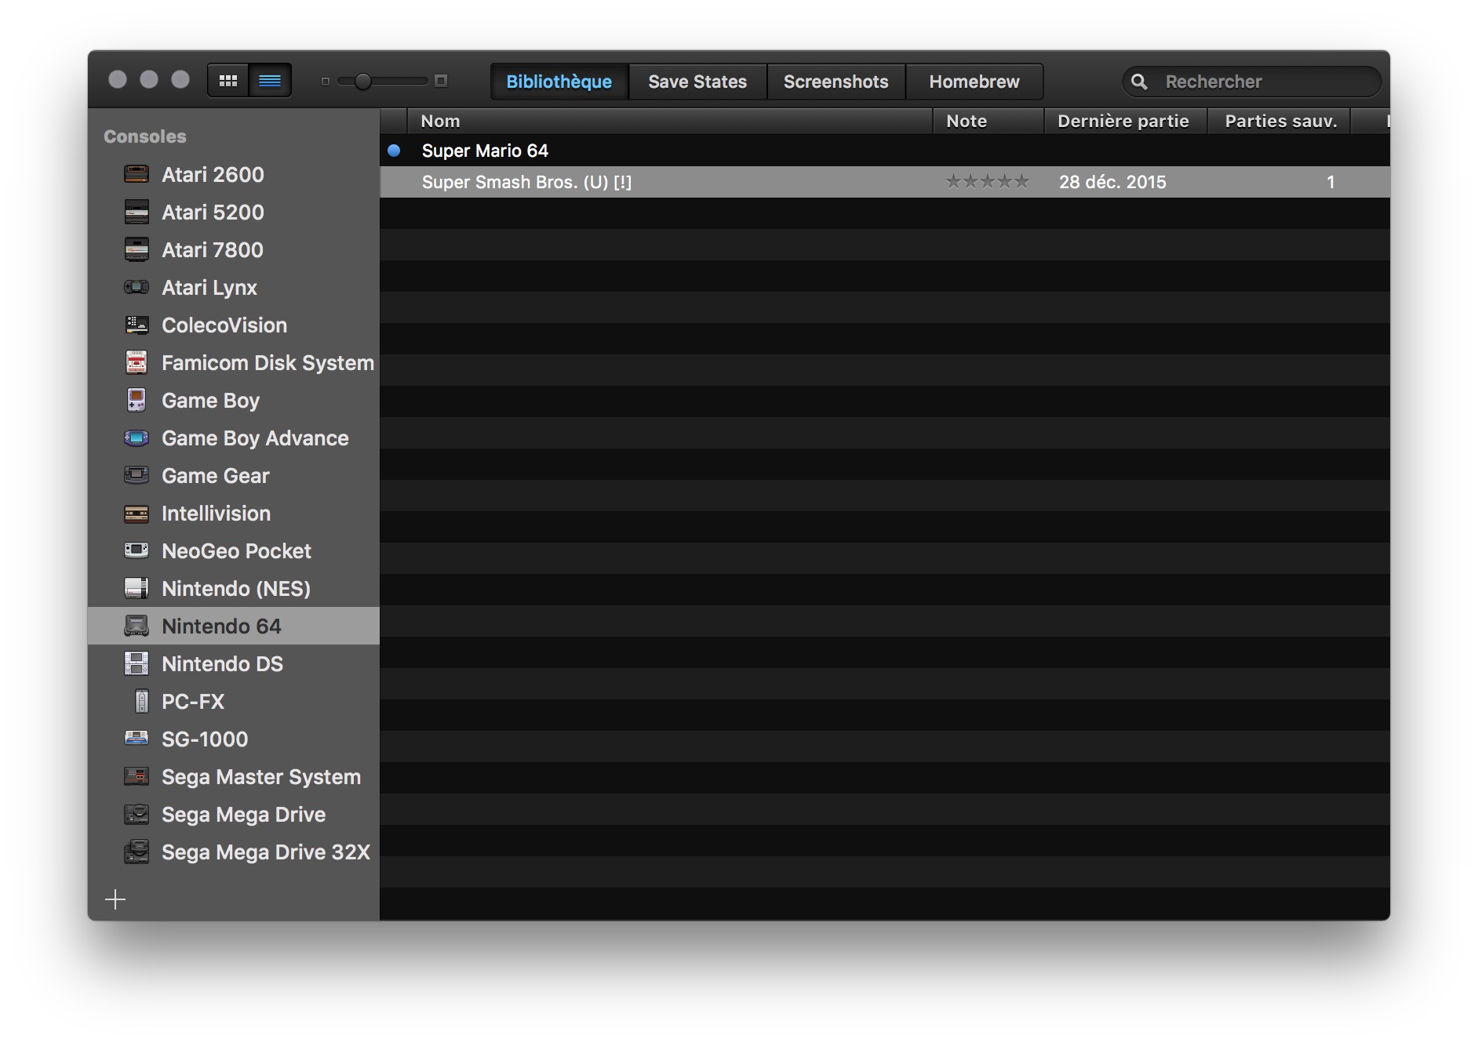This screenshot has height=1046, width=1478.
Task: Open the Bibliothèque tab
Action: pos(559,82)
